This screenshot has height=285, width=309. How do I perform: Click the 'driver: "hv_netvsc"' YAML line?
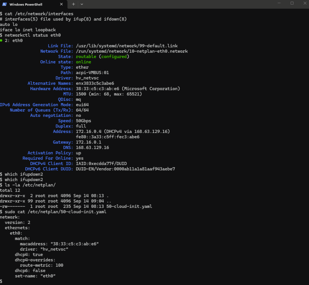[x=44, y=249]
